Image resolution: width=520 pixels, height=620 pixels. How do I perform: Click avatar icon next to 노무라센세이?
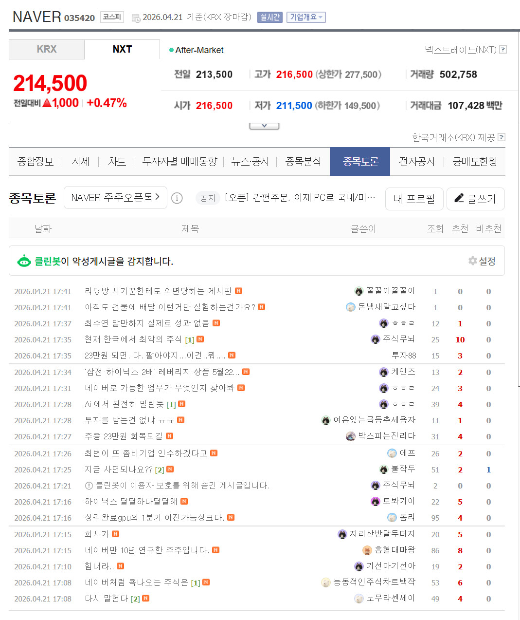click(359, 598)
